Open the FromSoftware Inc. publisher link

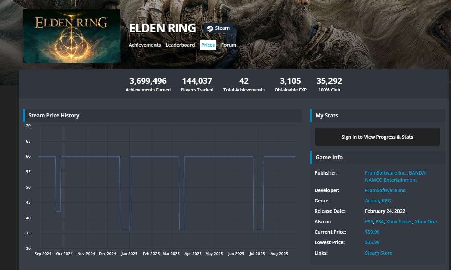click(385, 173)
